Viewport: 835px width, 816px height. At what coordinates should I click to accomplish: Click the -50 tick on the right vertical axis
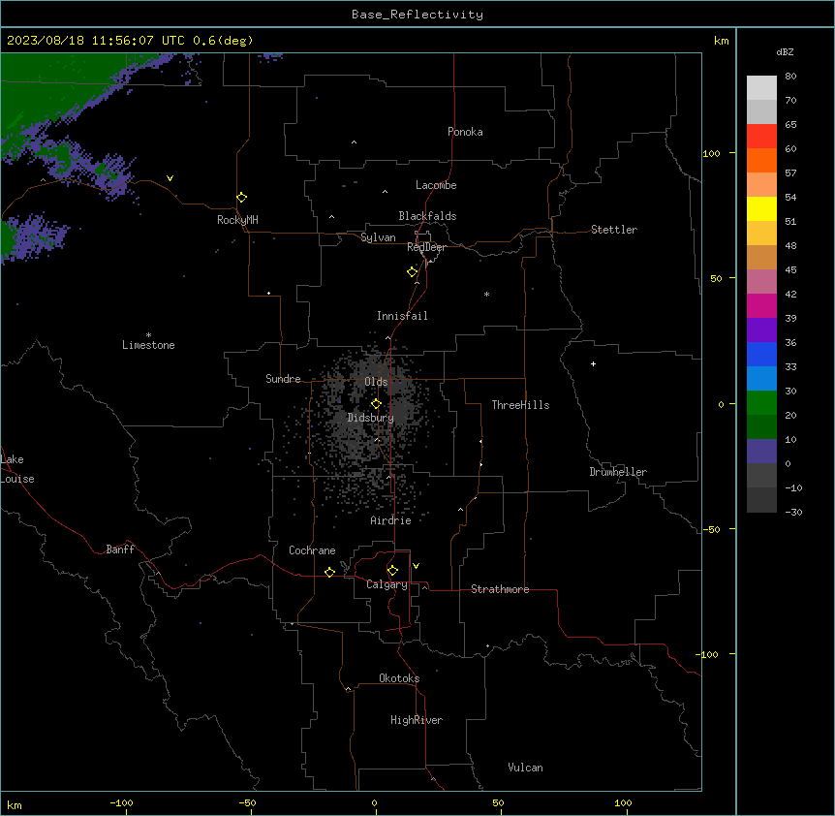(711, 529)
